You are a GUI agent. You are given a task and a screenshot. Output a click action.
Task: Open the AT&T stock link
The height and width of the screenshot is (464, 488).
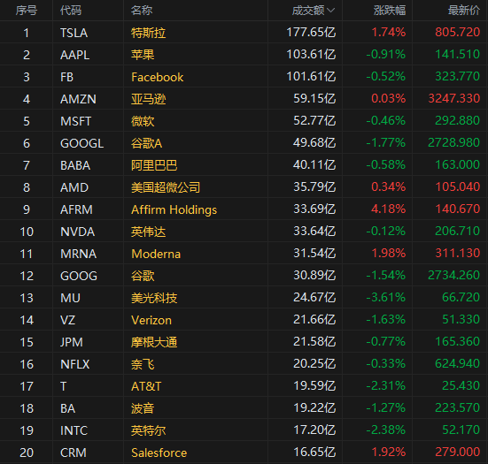146,386
